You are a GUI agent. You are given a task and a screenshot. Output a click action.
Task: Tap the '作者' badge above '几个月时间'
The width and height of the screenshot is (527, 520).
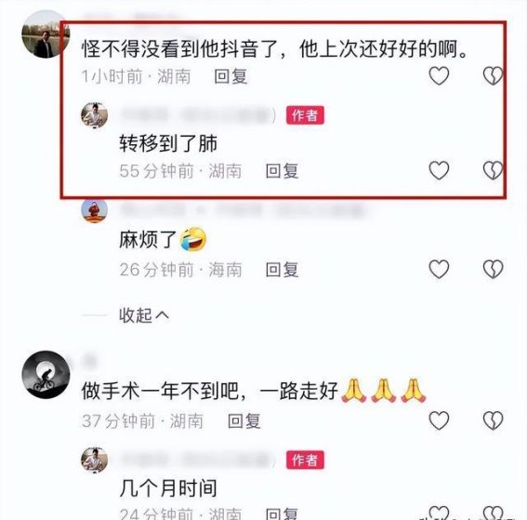pos(305,460)
